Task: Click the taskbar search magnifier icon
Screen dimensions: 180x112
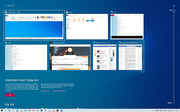Action: (5, 110)
